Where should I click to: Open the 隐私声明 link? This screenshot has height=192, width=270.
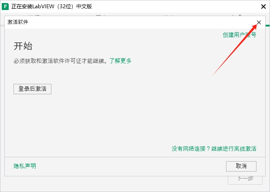(25, 166)
